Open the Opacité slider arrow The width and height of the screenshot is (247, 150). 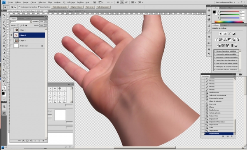tap(45, 21)
